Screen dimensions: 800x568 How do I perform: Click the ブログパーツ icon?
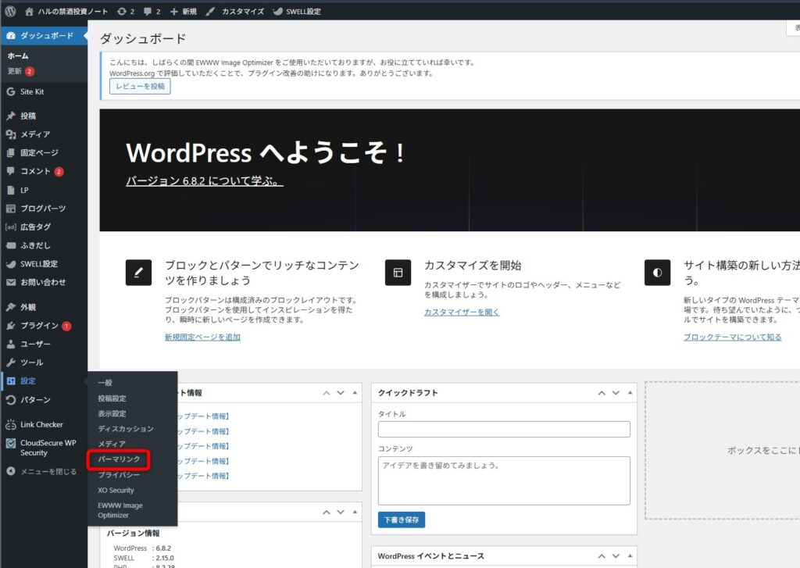pyautogui.click(x=11, y=209)
